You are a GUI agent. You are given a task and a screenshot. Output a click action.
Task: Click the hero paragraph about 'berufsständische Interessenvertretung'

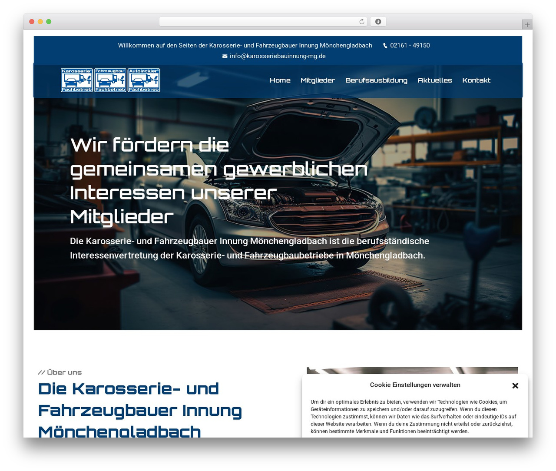[x=250, y=248]
